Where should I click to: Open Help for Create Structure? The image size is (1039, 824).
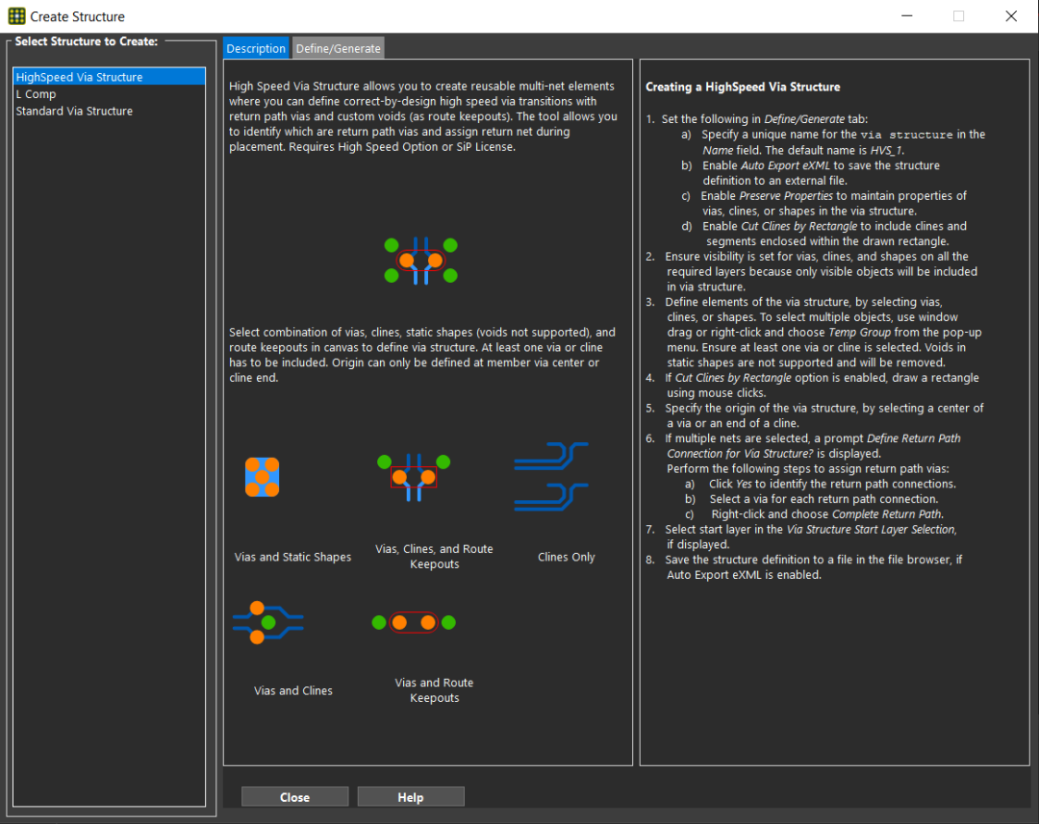[411, 797]
